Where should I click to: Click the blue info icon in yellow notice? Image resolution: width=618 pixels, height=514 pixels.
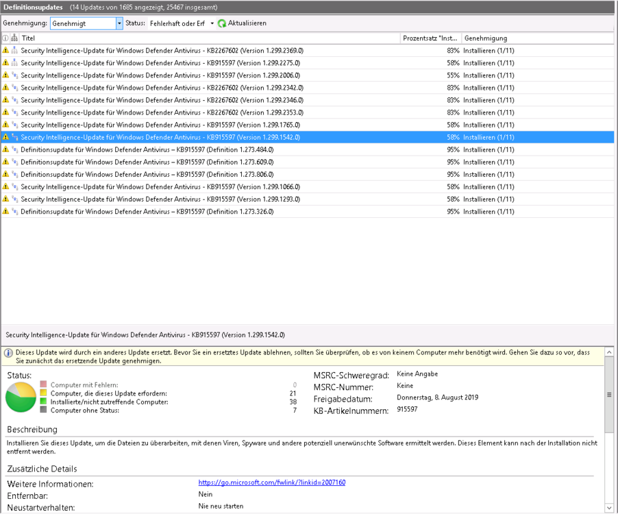(x=8, y=353)
